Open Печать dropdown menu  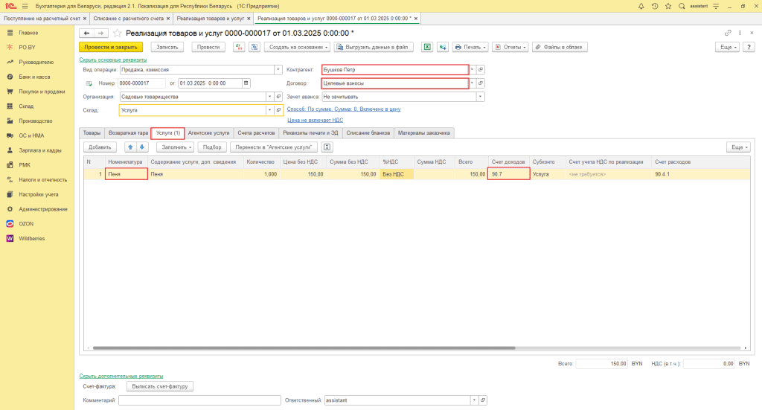[470, 47]
